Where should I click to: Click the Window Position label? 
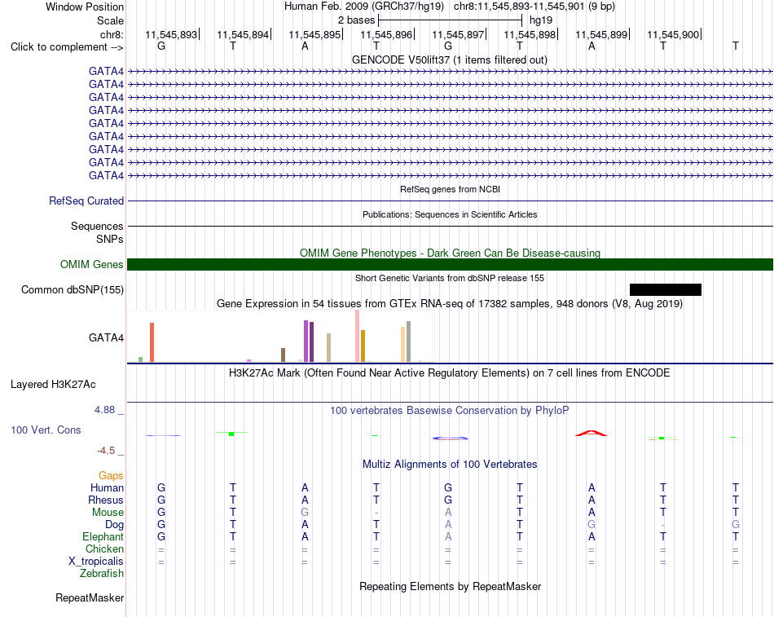[85, 7]
